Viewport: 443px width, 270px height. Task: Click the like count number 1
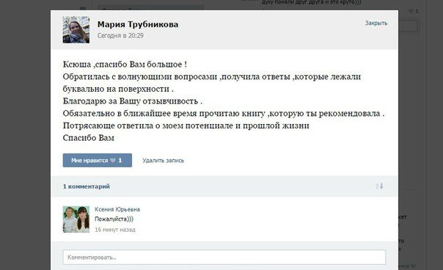point(120,160)
